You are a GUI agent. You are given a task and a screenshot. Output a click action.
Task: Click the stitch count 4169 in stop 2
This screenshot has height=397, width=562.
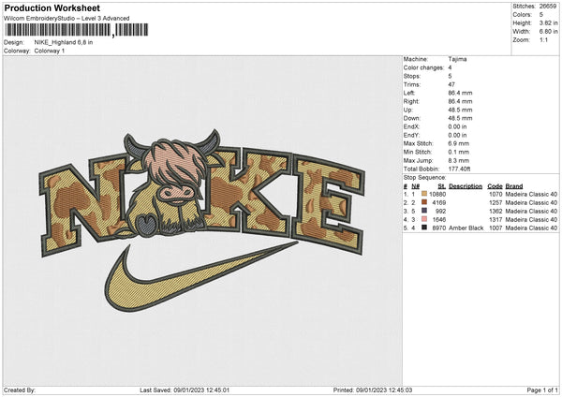(439, 203)
